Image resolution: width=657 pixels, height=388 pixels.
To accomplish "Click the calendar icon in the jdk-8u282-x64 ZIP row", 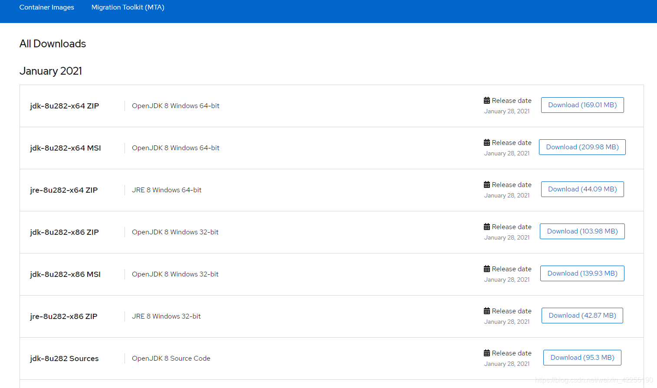I will point(486,100).
